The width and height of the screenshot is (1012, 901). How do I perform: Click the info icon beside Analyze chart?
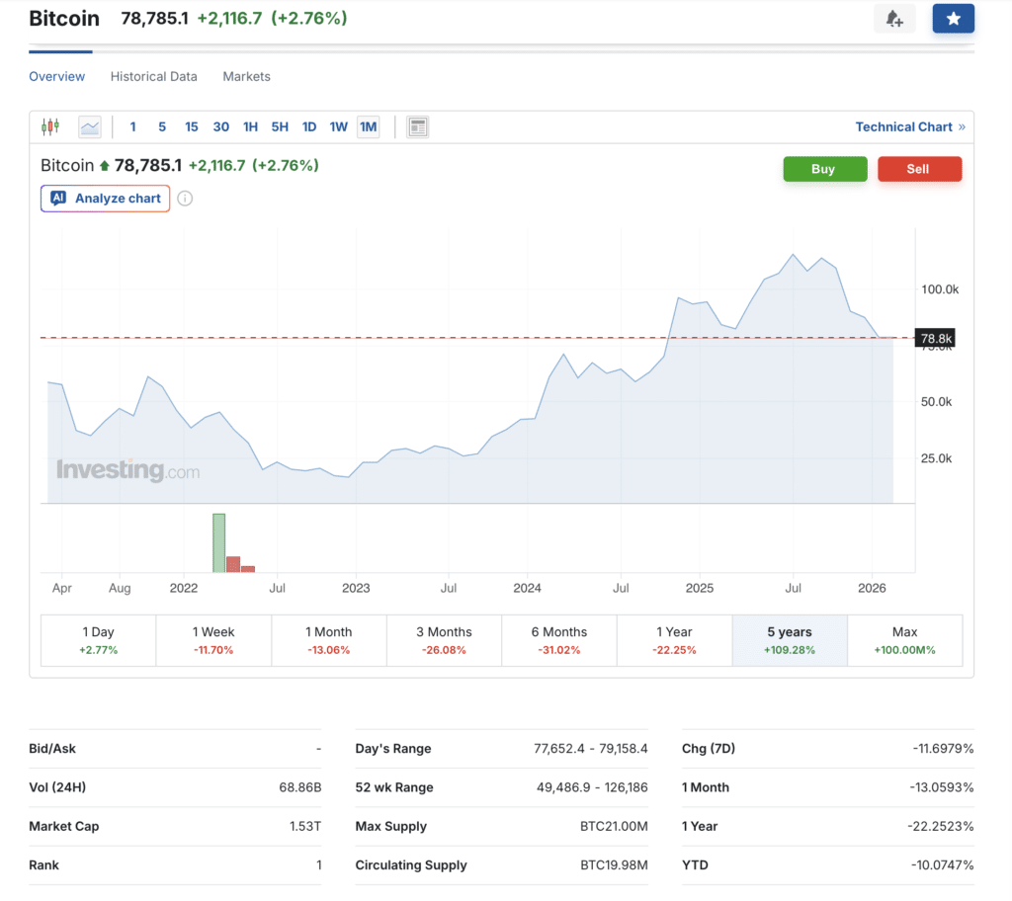[x=185, y=199]
